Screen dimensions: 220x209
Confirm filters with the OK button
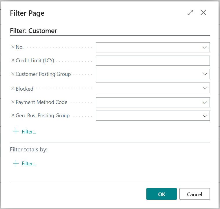(161, 194)
